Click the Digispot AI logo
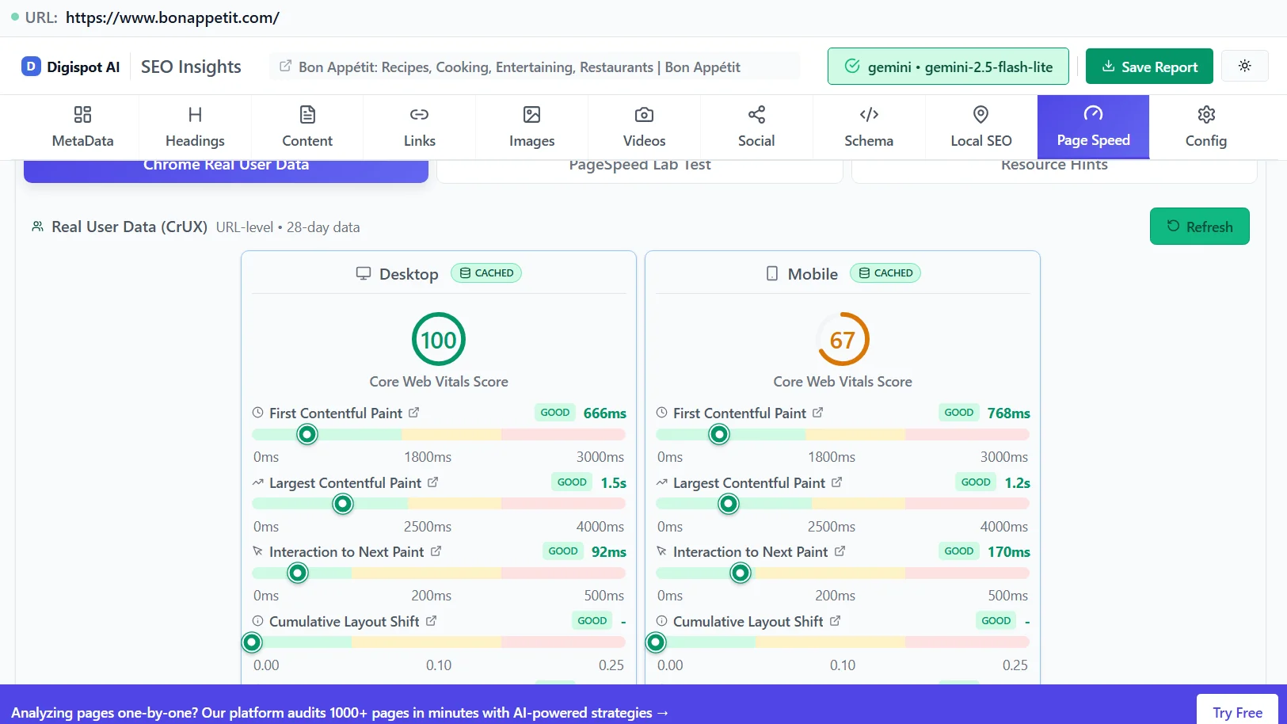The width and height of the screenshot is (1287, 724). pos(70,67)
